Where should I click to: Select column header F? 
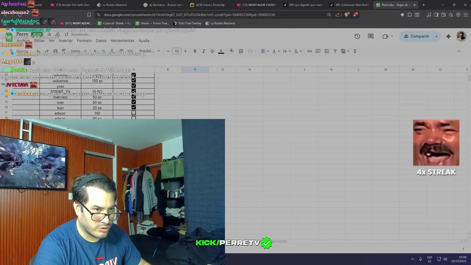[x=195, y=70]
